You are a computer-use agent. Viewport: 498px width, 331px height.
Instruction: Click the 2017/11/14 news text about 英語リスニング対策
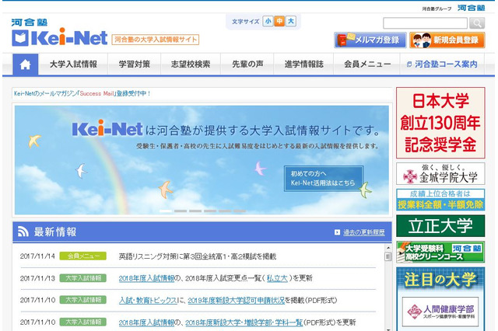[197, 256]
